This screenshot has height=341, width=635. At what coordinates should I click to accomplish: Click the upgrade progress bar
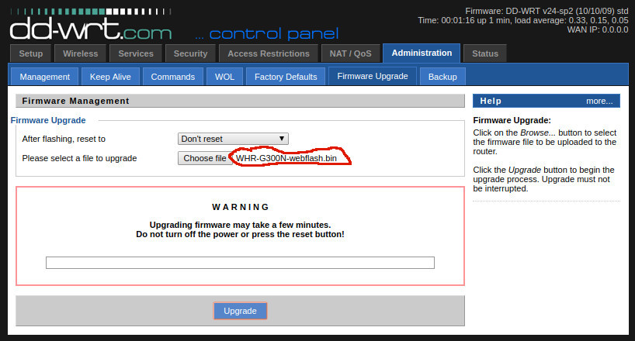point(240,263)
